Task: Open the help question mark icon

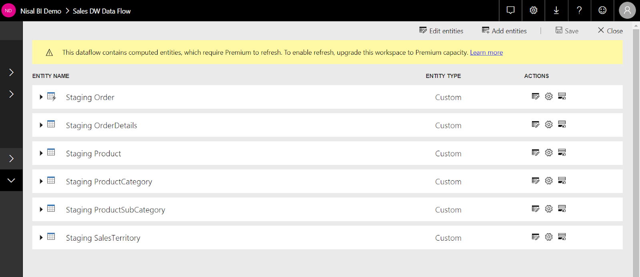Action: [579, 10]
